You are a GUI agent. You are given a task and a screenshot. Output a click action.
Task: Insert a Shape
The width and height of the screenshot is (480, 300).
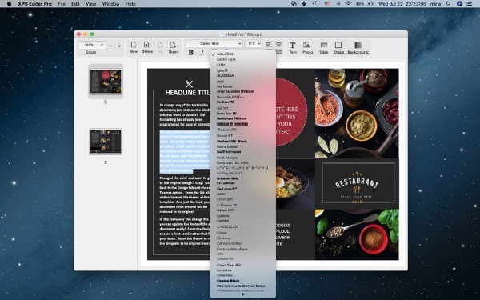point(338,48)
